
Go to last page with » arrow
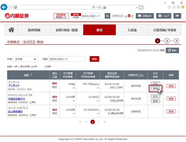click(105, 122)
